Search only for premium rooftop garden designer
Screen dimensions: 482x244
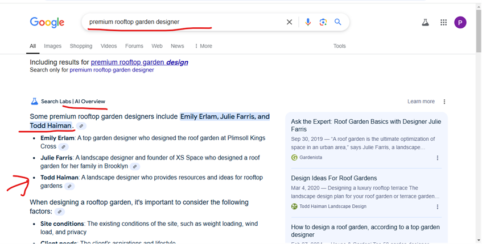pyautogui.click(x=112, y=70)
